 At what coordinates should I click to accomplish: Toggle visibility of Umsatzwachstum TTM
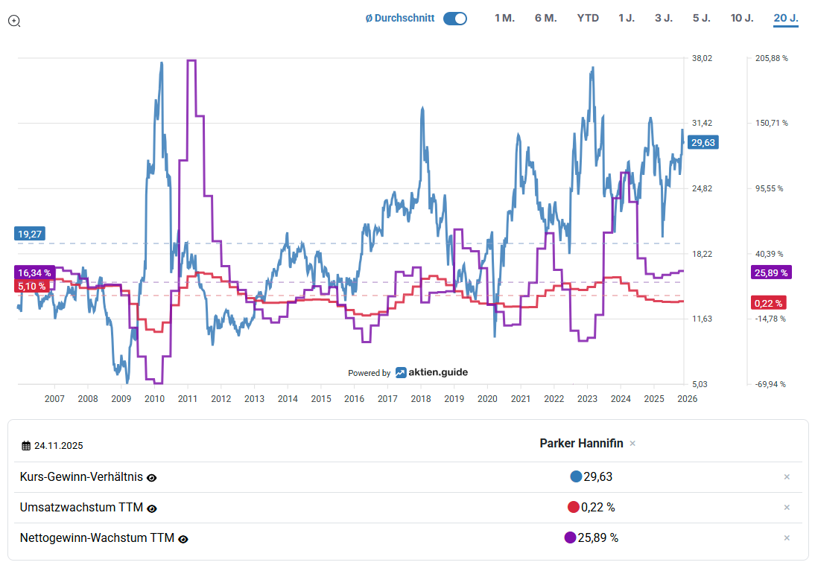tap(152, 508)
